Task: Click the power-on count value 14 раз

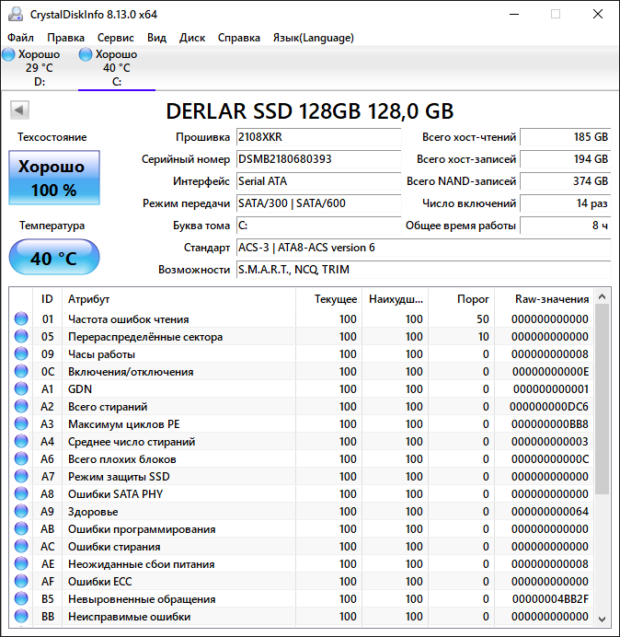Action: pyautogui.click(x=565, y=203)
